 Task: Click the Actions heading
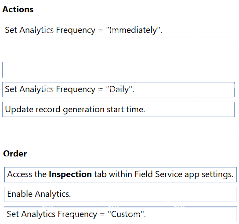click(18, 10)
